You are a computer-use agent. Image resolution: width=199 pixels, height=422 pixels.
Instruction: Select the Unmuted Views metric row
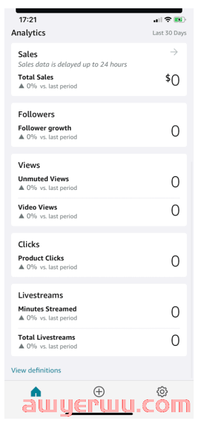[99, 183]
